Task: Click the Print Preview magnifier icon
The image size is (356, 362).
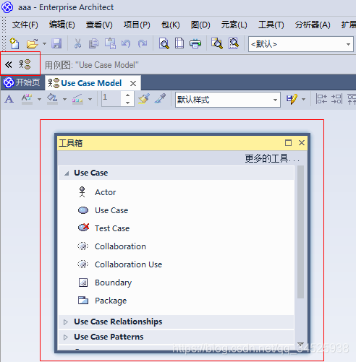Action: pyautogui.click(x=164, y=44)
